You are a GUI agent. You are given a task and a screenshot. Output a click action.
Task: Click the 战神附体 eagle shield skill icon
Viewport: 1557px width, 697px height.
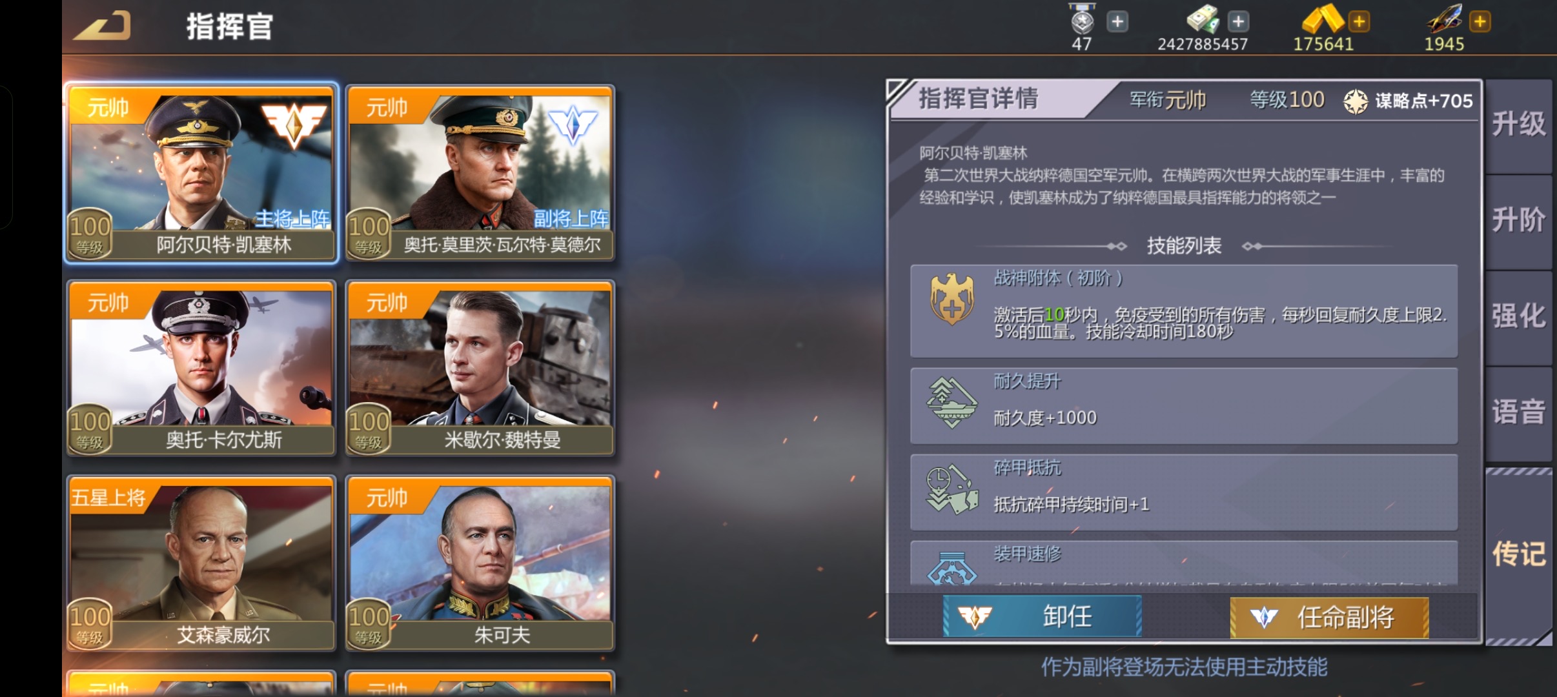(x=952, y=298)
